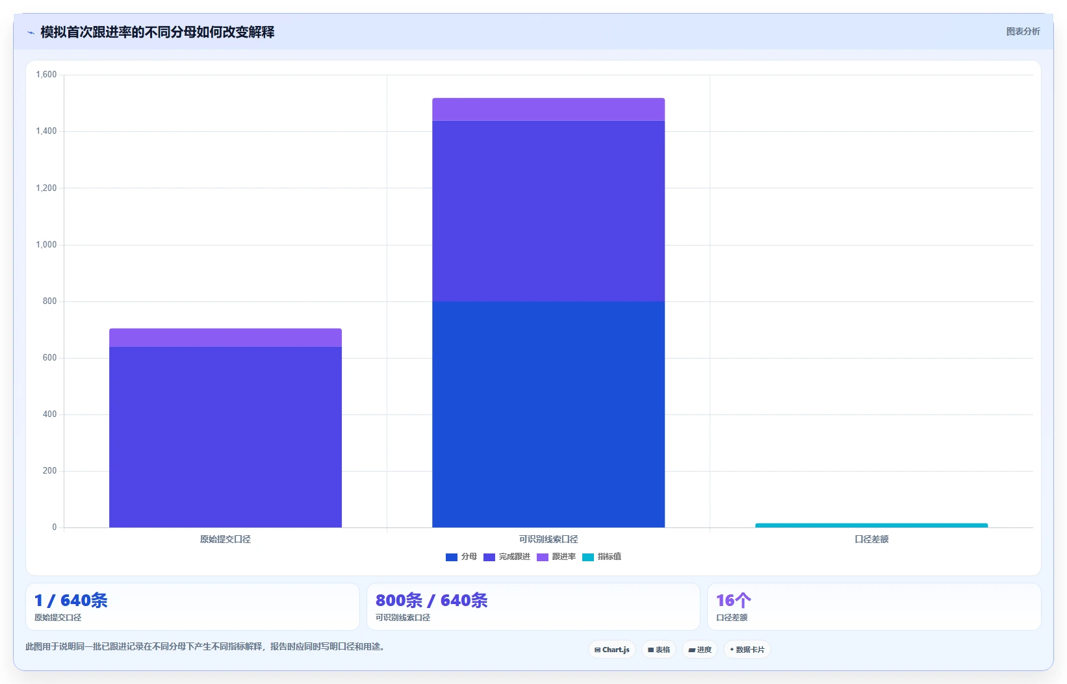Select the 数据卡片 tag button

coord(747,650)
